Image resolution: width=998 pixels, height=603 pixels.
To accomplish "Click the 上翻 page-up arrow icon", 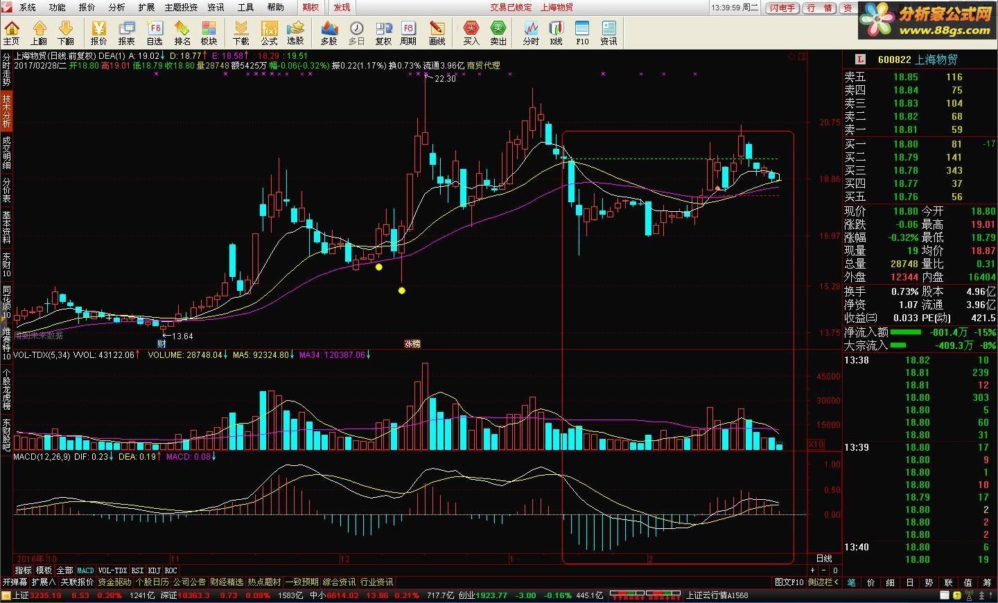I will pos(39,33).
